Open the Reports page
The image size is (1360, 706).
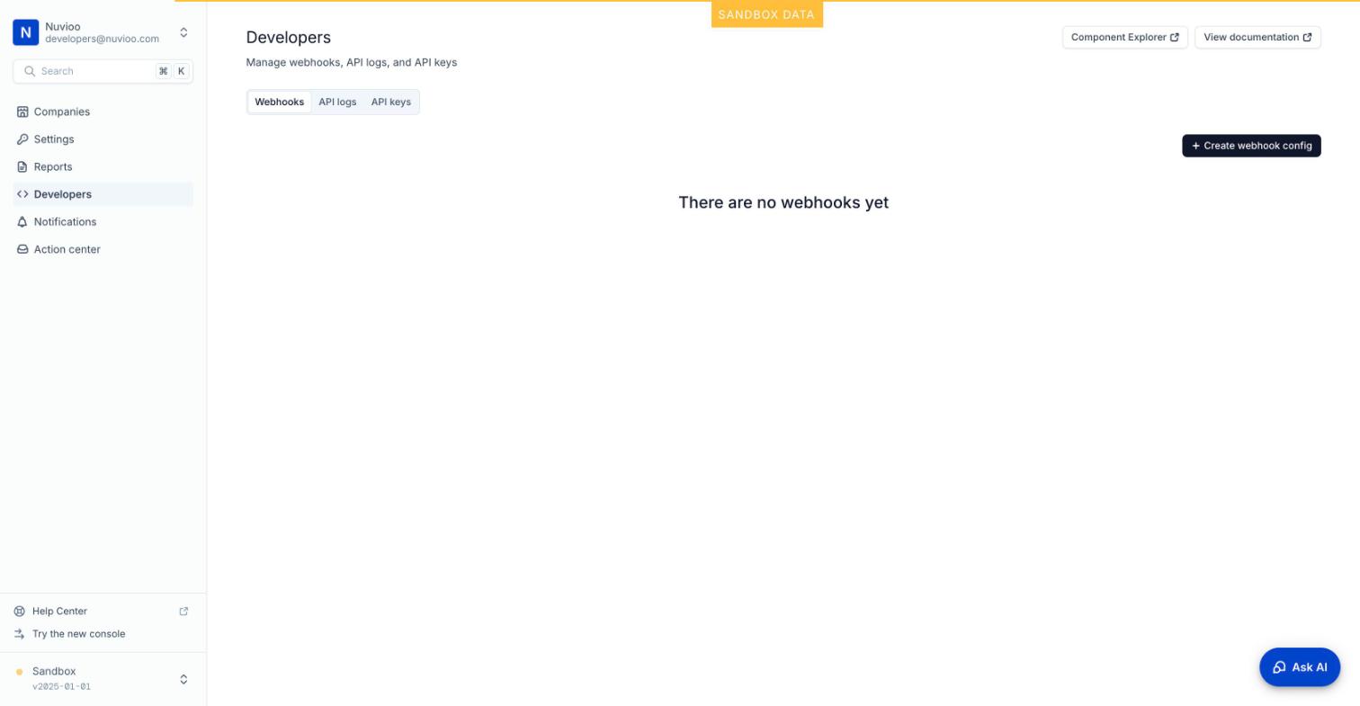click(103, 167)
